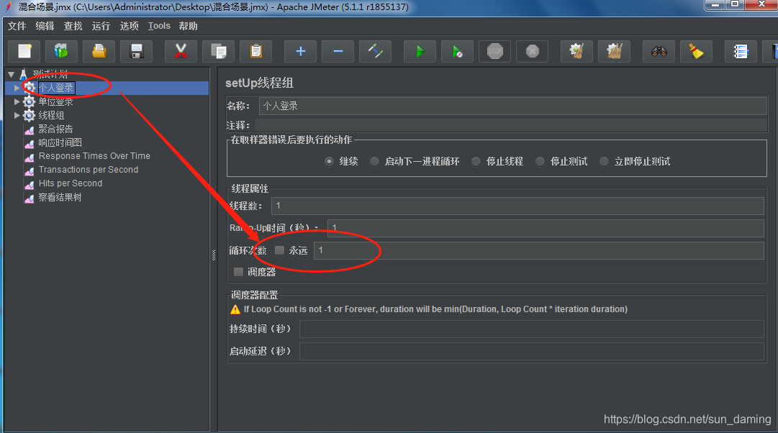Screen dimensions: 778x433
Task: Select the 立即停止测试 radio button
Action: pos(604,161)
